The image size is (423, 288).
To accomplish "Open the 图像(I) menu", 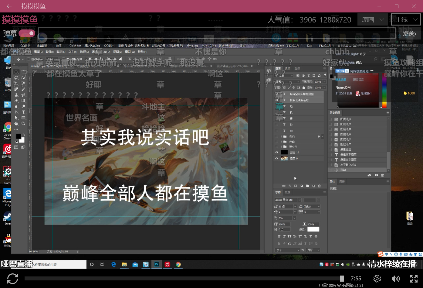I will click(x=49, y=52).
